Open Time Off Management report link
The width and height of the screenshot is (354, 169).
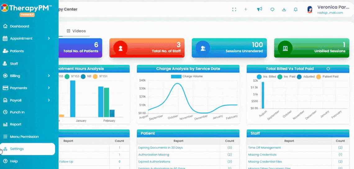pos(264,148)
